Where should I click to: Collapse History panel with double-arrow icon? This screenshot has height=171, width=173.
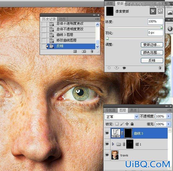tap(94, 15)
